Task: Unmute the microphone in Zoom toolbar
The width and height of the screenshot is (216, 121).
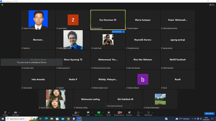Action: [x=5, y=113]
